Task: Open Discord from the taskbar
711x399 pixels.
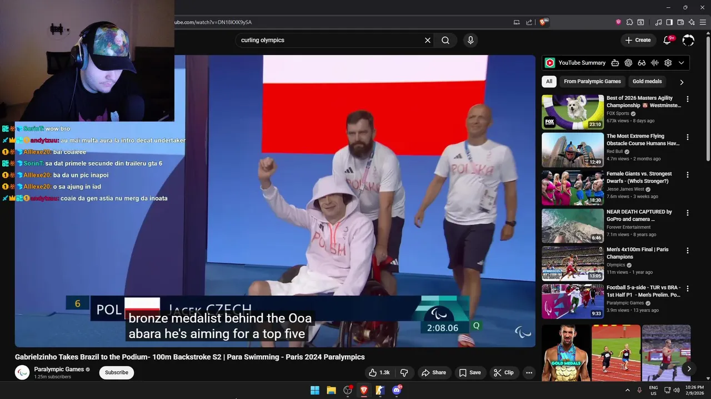Action: 397,390
